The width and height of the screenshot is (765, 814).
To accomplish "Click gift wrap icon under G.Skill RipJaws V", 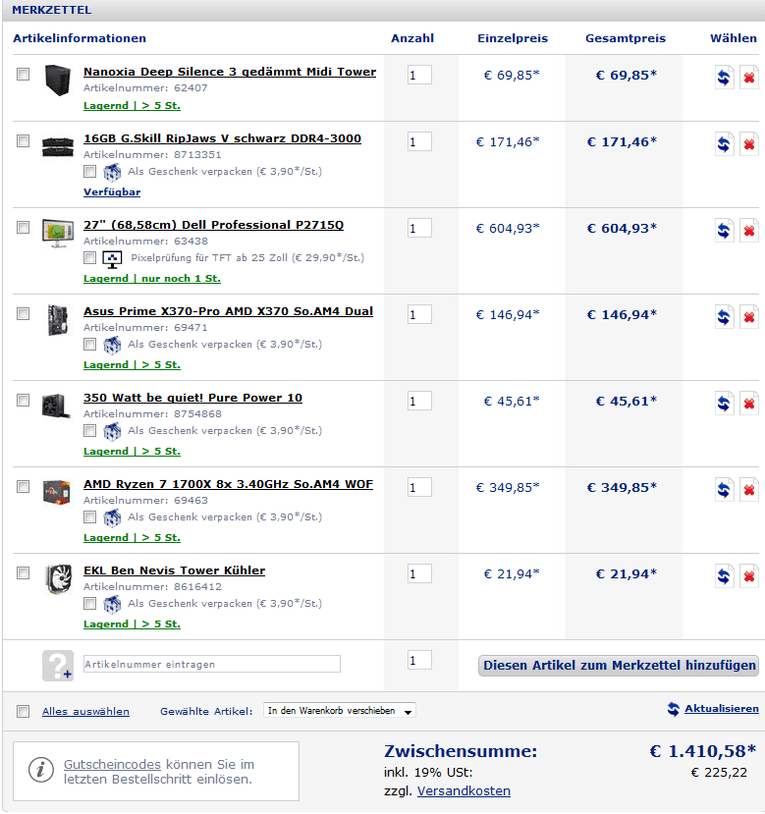I will click(112, 172).
